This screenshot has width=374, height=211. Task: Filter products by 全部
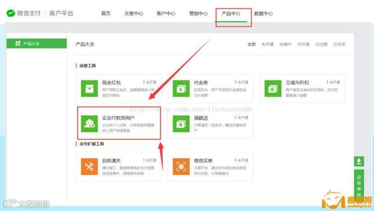(x=252, y=44)
